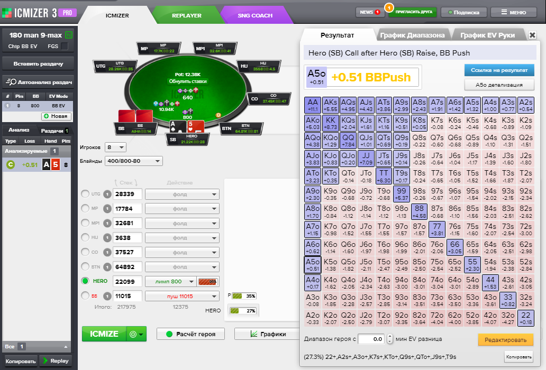Click the ICMIZE target settings icon
Image resolution: width=546 pixels, height=370 pixels.
[133, 334]
